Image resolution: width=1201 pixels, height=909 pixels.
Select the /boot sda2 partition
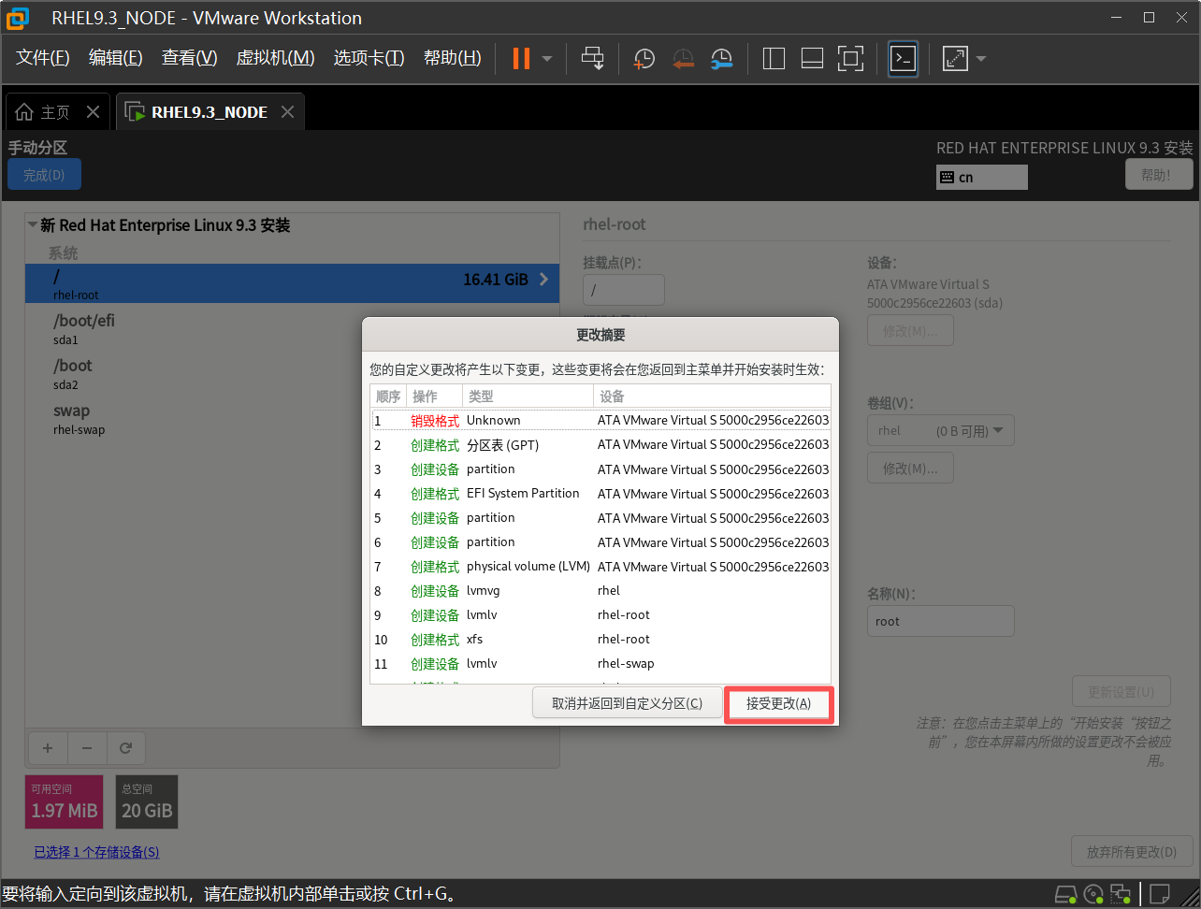coord(292,373)
